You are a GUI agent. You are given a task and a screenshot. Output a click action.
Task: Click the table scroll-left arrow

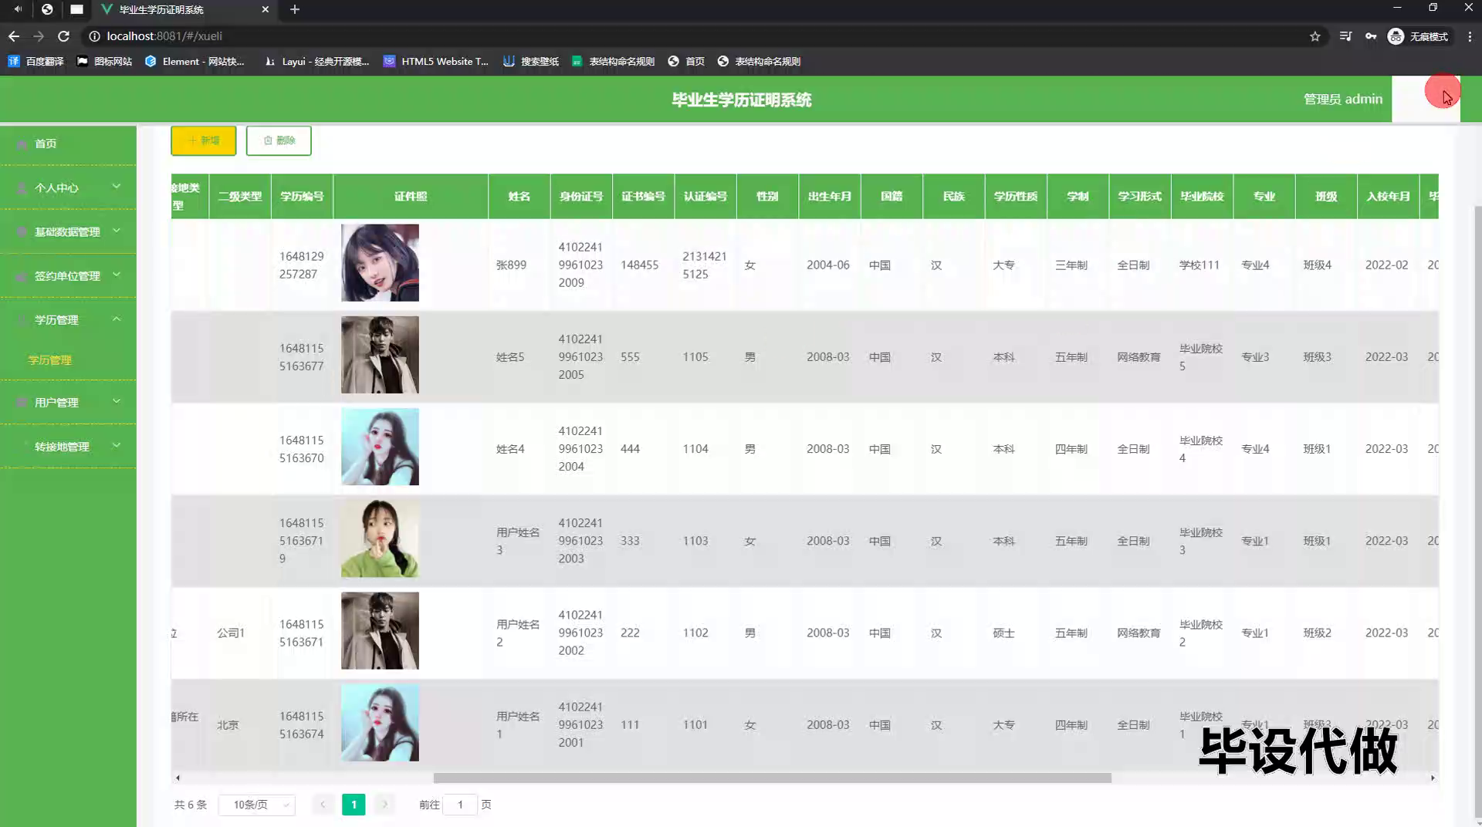pyautogui.click(x=178, y=778)
